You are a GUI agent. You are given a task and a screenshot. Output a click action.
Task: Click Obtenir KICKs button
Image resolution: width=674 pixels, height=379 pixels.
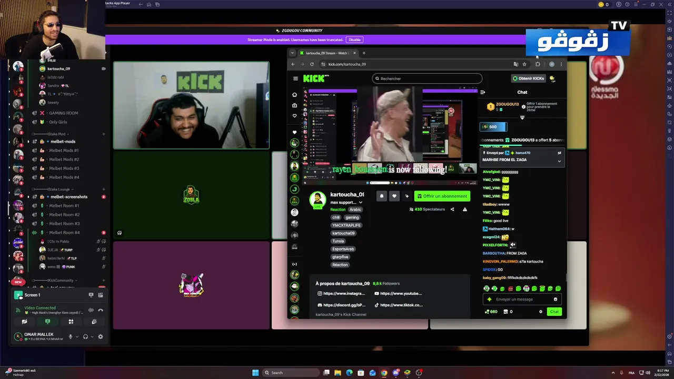pos(528,78)
